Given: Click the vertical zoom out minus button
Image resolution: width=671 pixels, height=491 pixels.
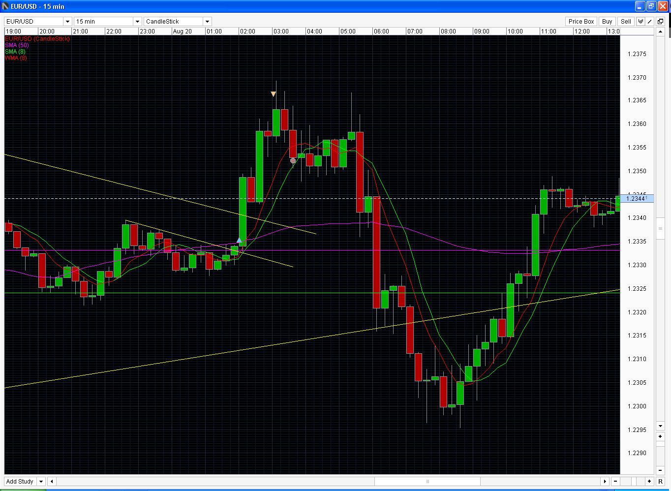Looking at the screenshot, I should [660, 470].
